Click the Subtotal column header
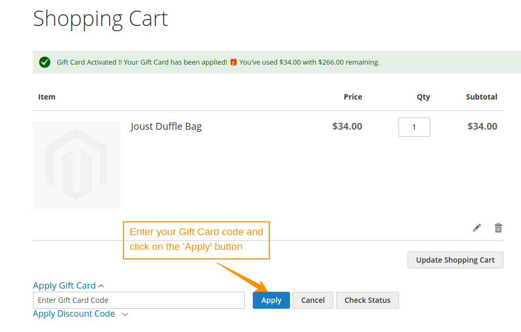Screen dimensions: 521x332 pyautogui.click(x=481, y=97)
